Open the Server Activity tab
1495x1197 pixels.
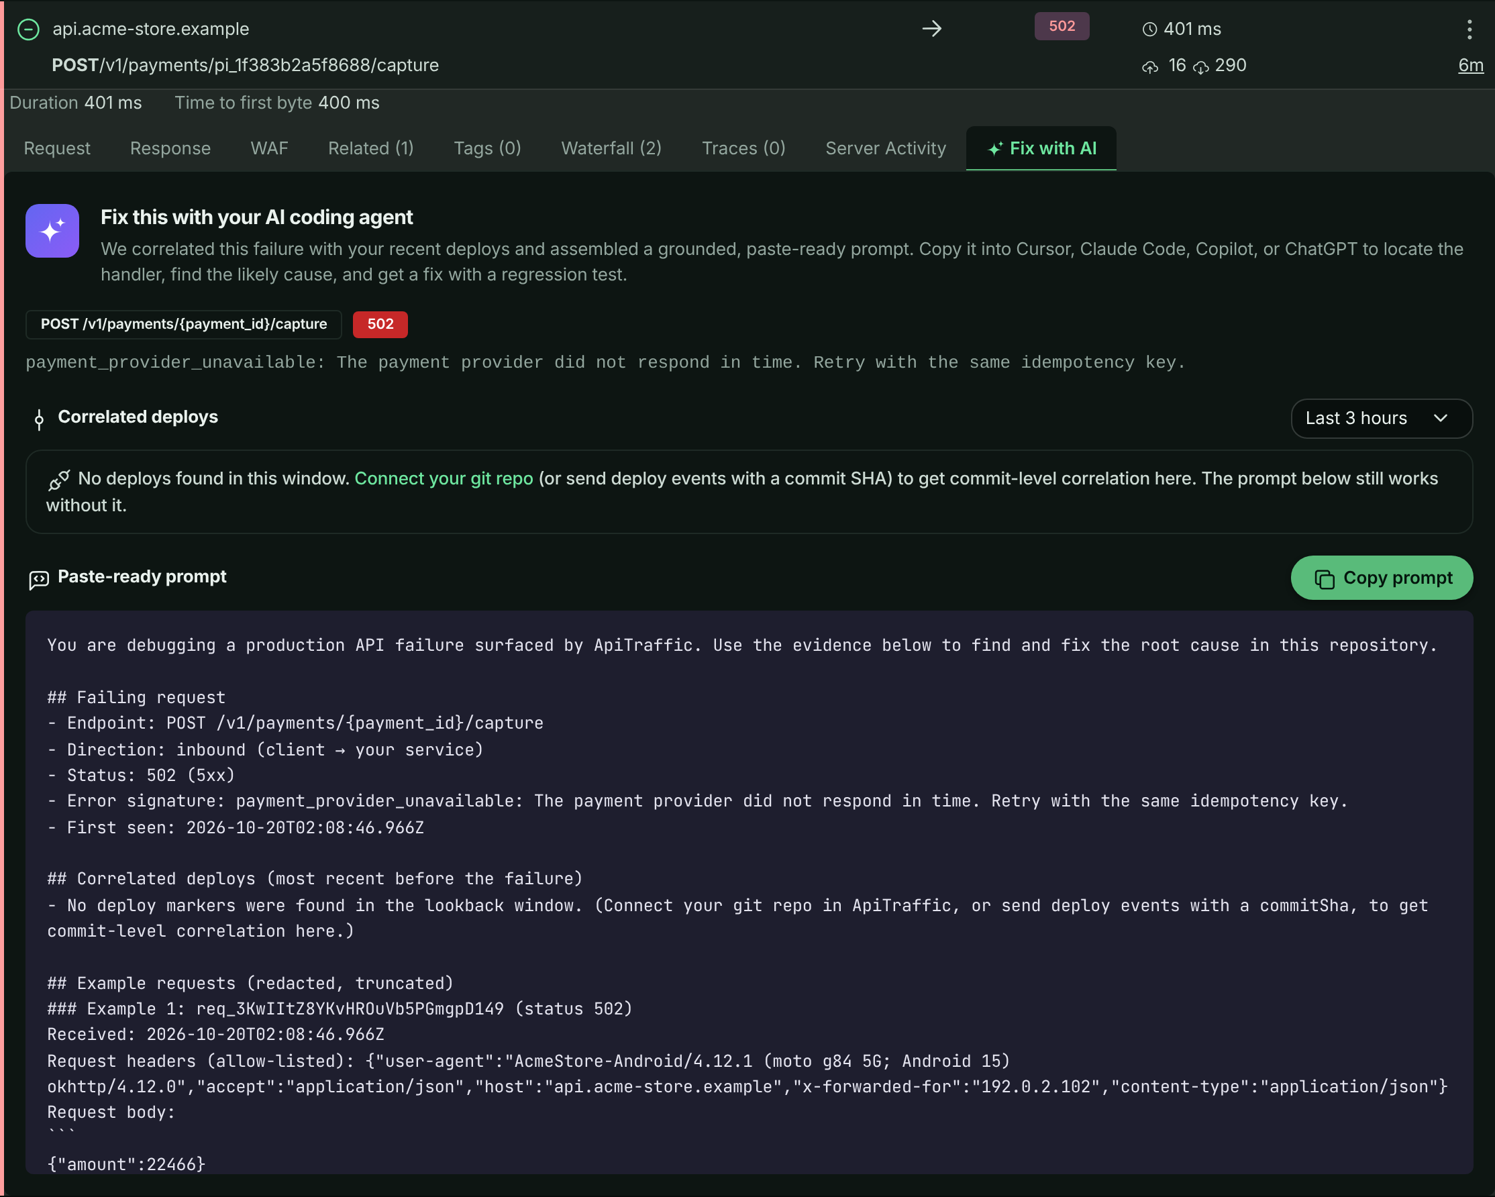tap(886, 148)
